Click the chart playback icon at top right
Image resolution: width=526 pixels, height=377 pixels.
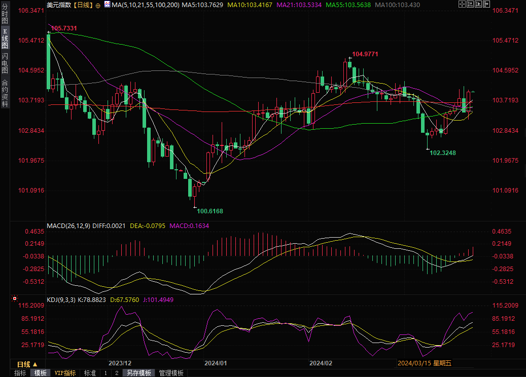pos(479,5)
